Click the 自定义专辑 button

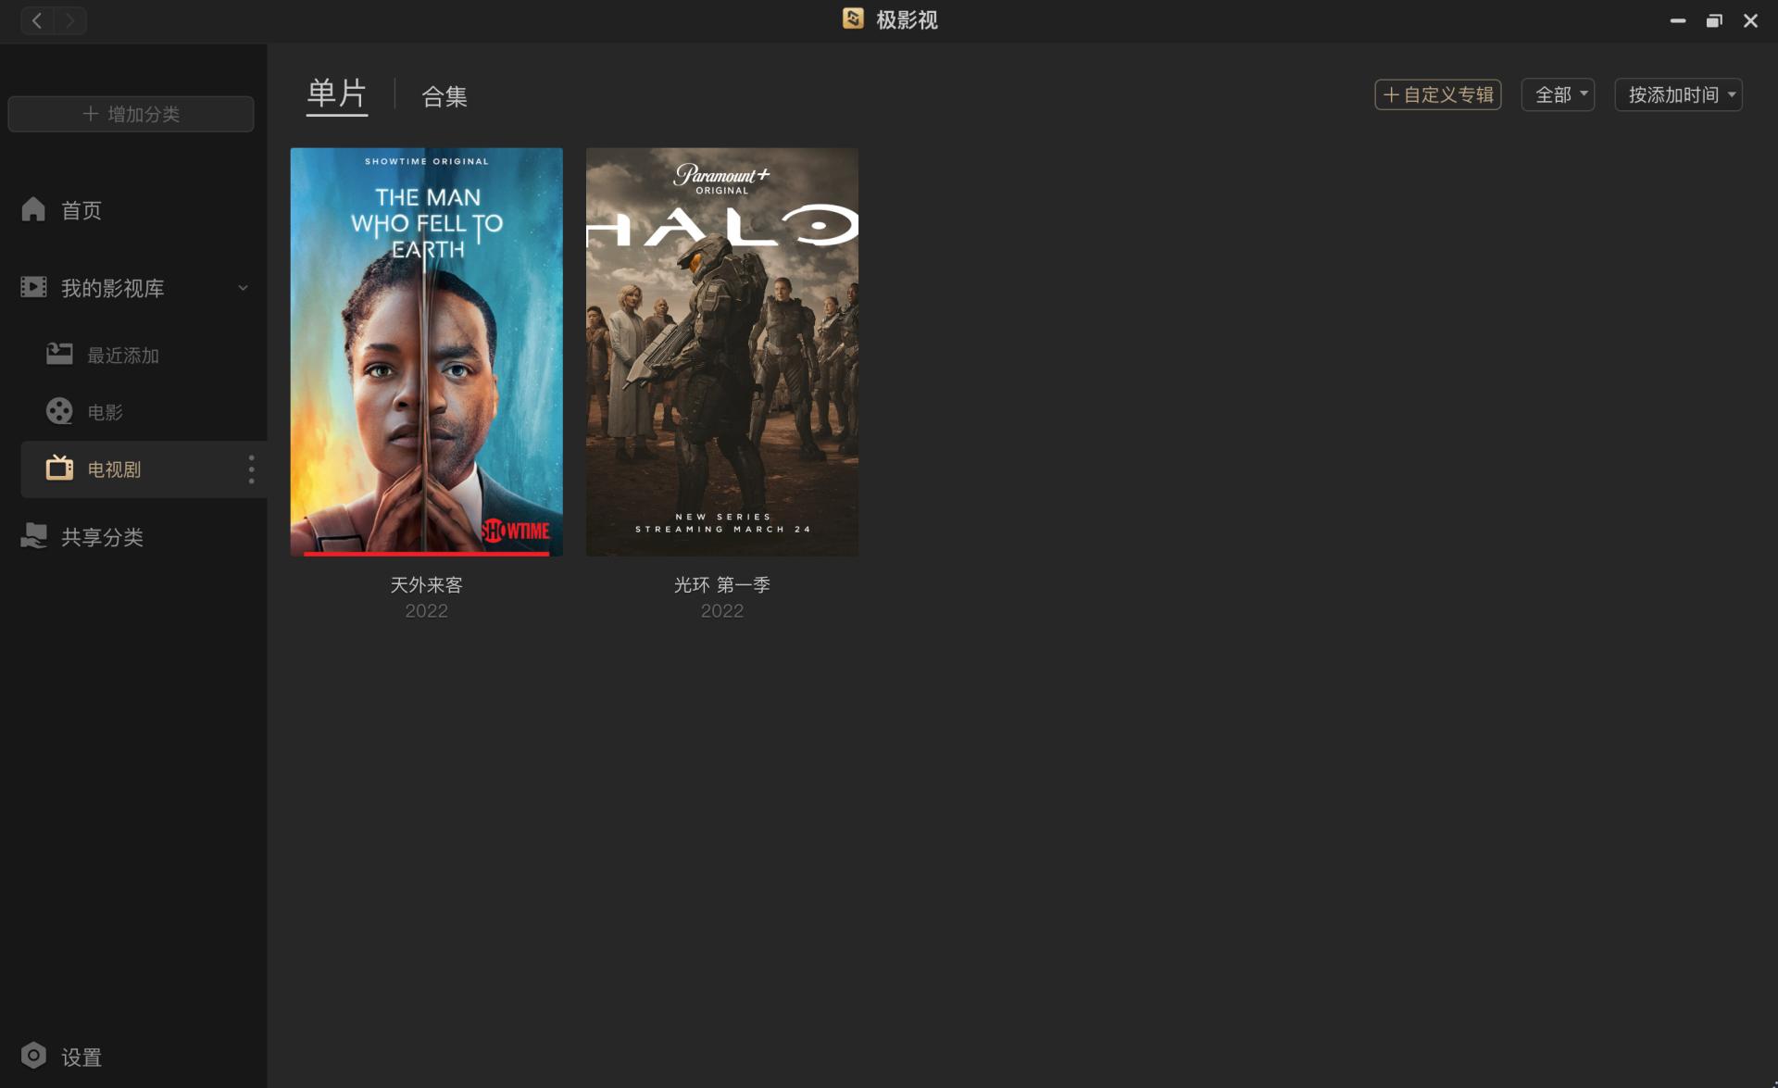point(1437,94)
